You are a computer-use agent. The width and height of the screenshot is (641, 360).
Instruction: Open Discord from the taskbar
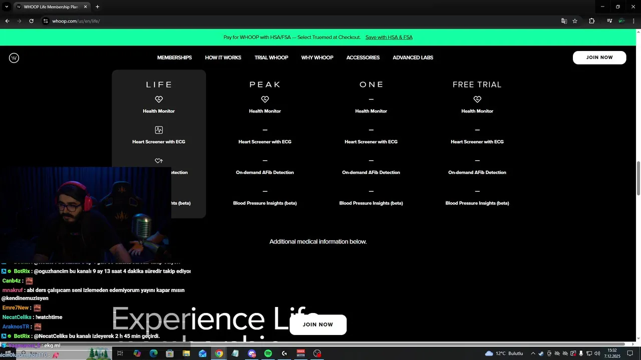tap(252, 353)
